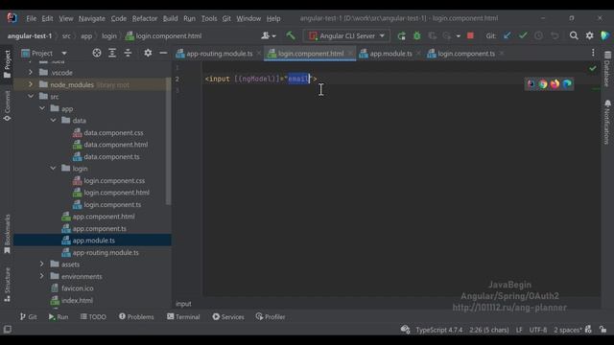Open the user account dropdown icon
This screenshot has height=345, width=614.
[269, 35]
